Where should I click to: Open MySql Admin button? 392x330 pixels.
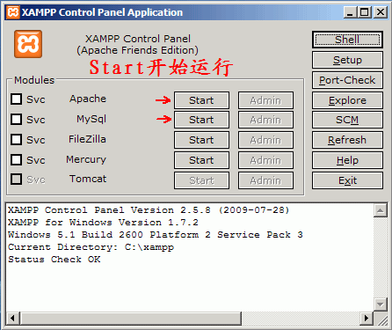point(265,120)
